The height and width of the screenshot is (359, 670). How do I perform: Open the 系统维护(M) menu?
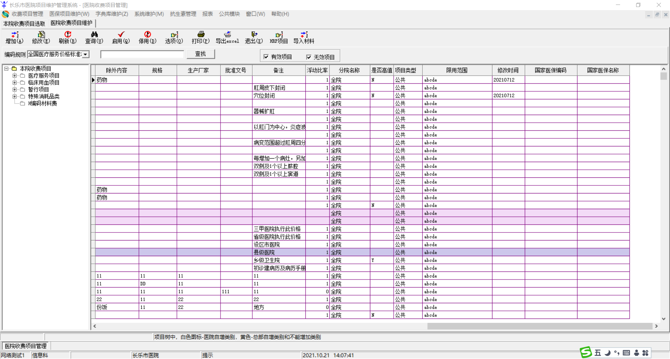149,14
